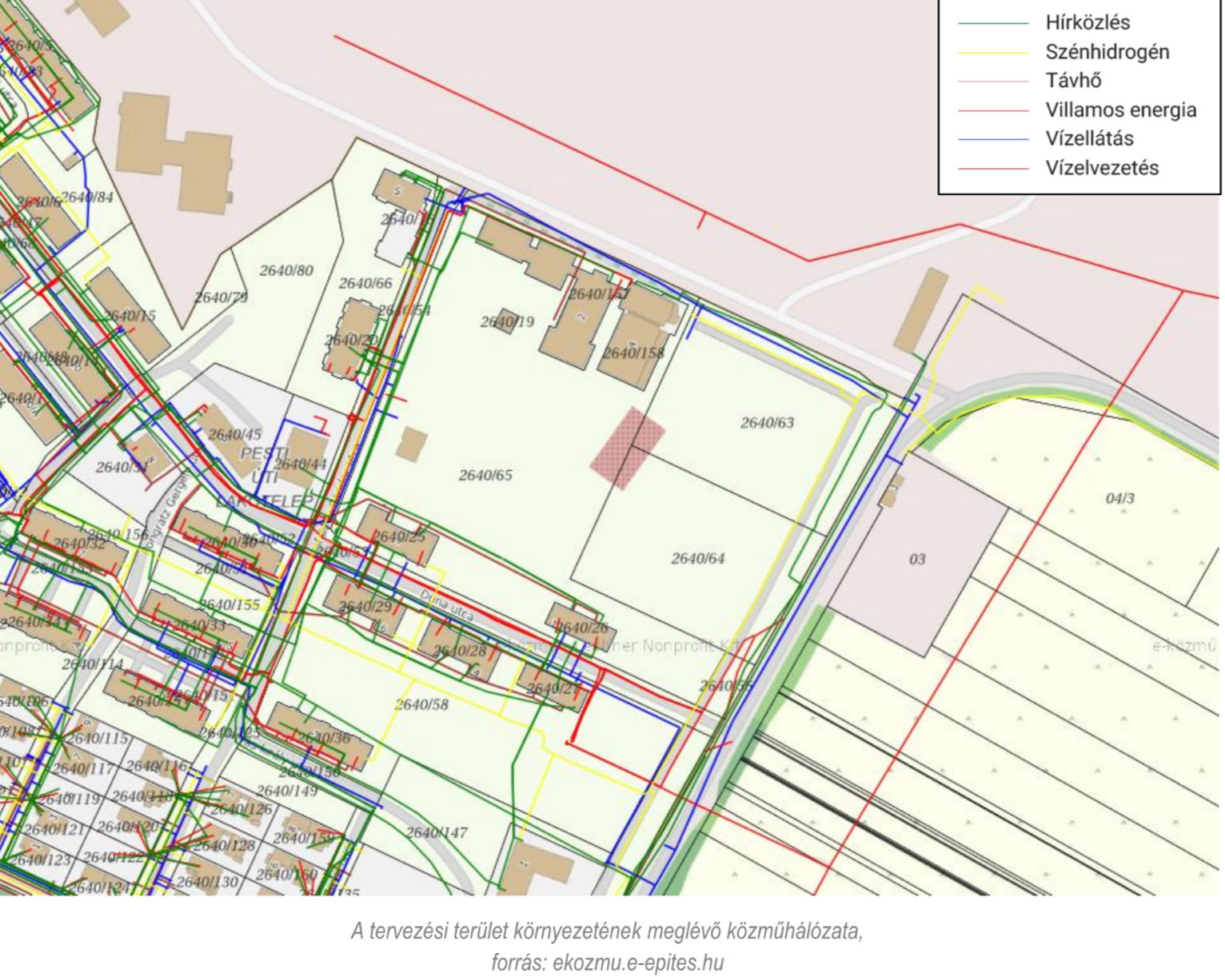Viewport: 1225px width, 977px height.
Task: Select parcel label 2640/65
Action: click(485, 476)
